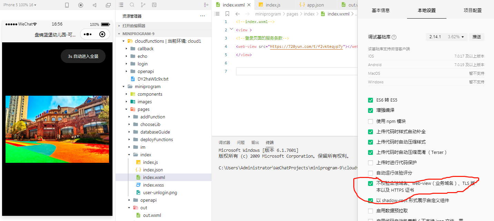Image resolution: width=494 pixels, height=221 pixels.
Task: Click the images folder icon
Action: [x=132, y=102]
